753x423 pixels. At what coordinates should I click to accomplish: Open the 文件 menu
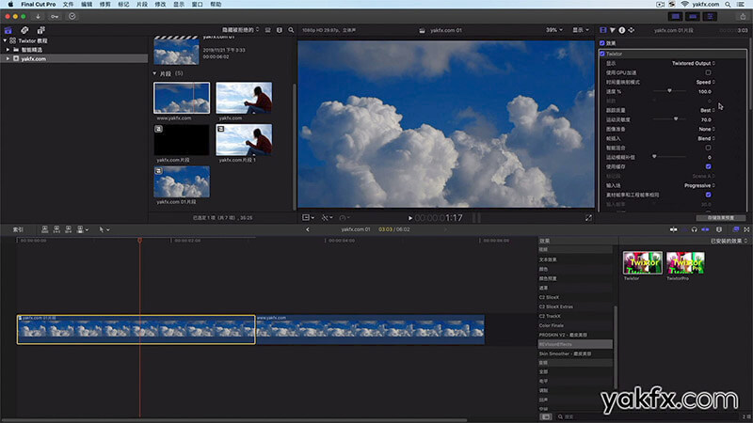68,5
